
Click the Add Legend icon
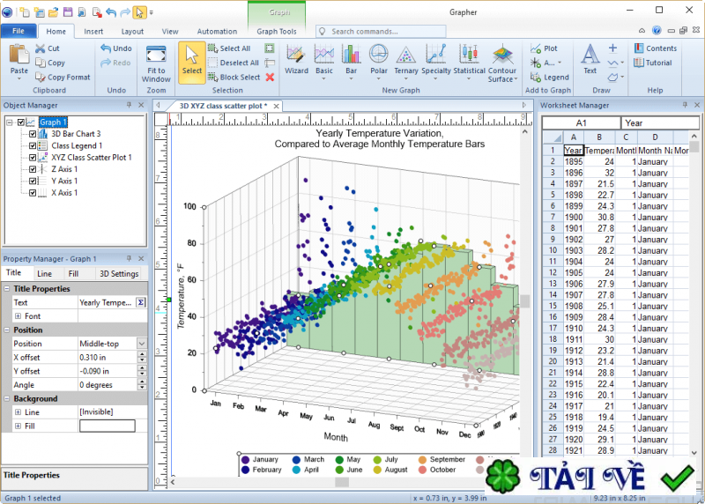pos(536,77)
